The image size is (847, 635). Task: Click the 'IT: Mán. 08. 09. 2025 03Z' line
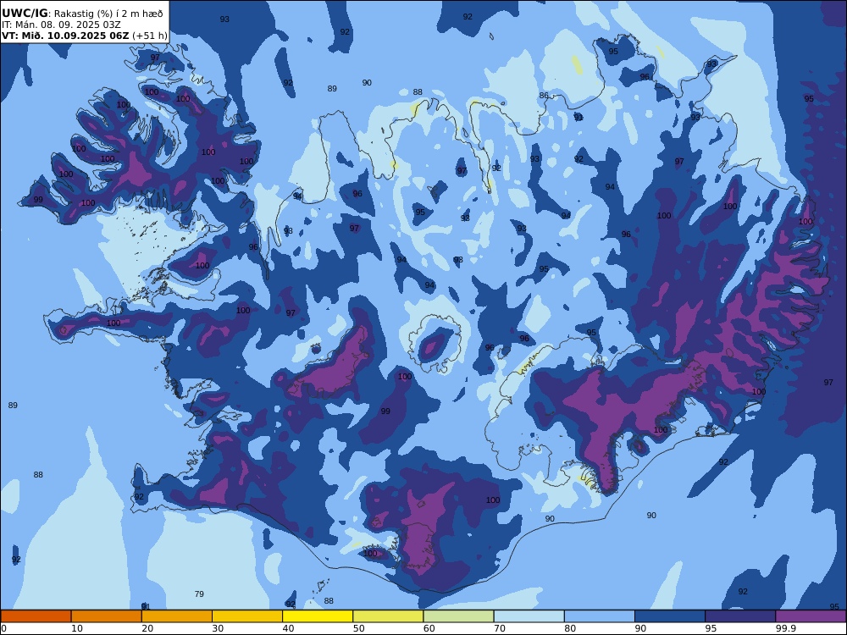tap(61, 25)
